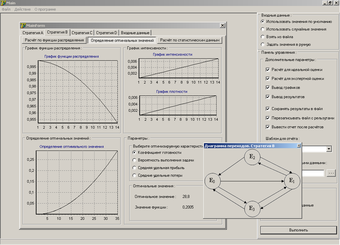The width and height of the screenshot is (340, 245).
Task: Expand the Шаблон для отчёта dropdown
Action: tap(329, 149)
